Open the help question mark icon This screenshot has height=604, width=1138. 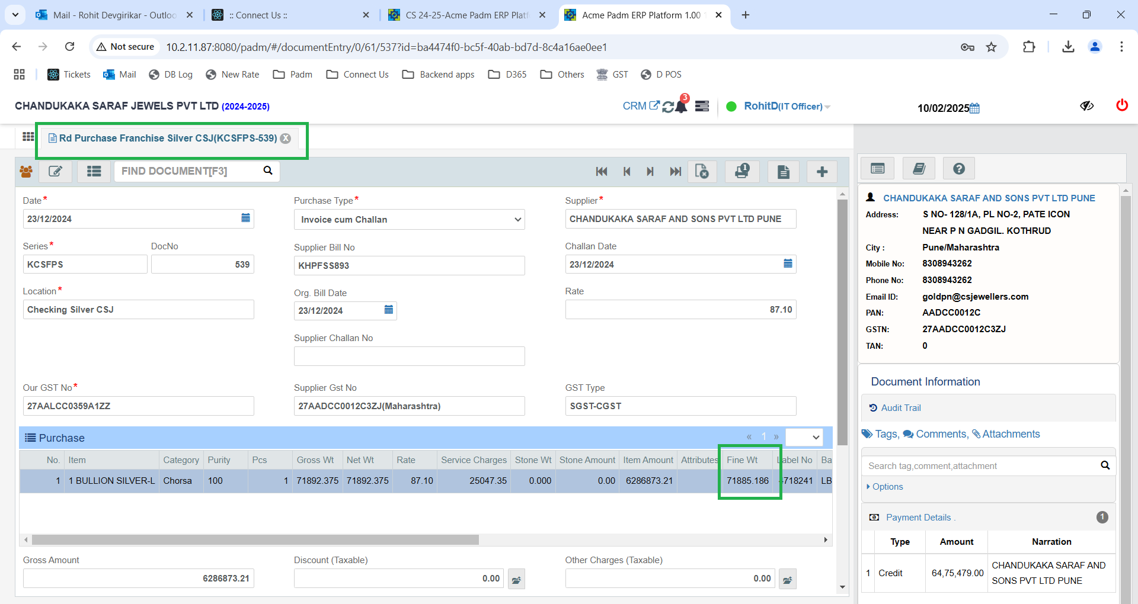coord(959,169)
